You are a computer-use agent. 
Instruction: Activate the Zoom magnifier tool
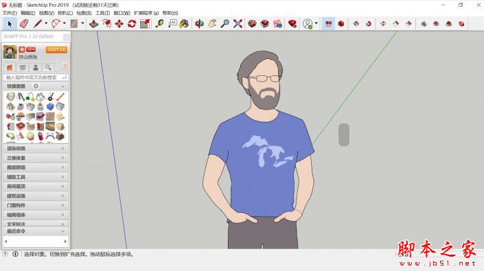(x=225, y=24)
